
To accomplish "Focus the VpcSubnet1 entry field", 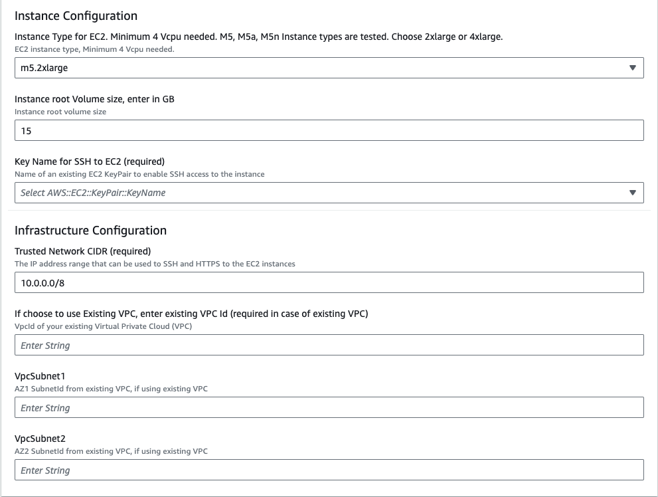I will [329, 407].
